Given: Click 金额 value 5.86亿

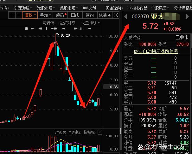Looking at the screenshot, I should 182,120.
